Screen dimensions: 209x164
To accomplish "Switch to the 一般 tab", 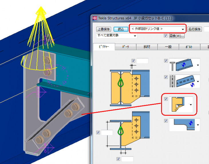I will click(x=168, y=47).
